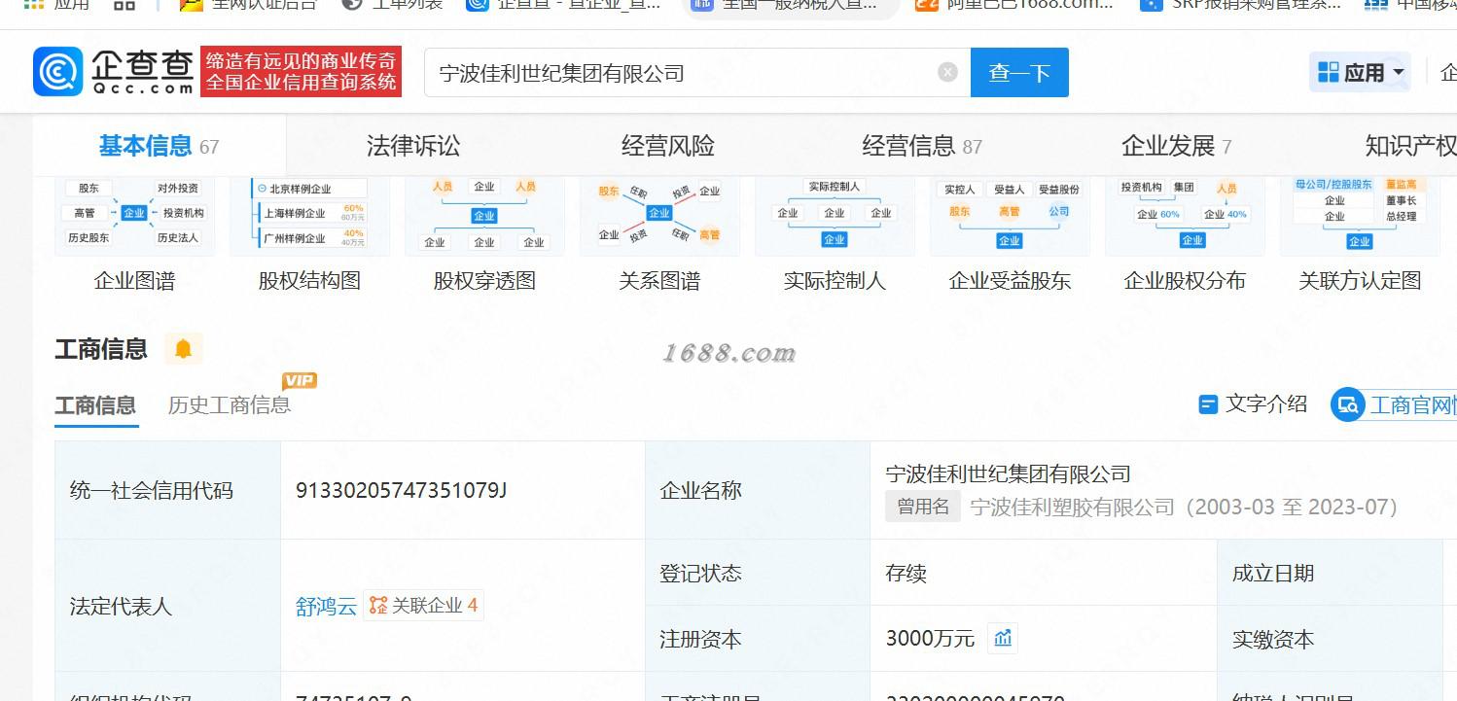The height and width of the screenshot is (701, 1457).
Task: Open the 应用 dropdown menu
Action: coord(1360,73)
